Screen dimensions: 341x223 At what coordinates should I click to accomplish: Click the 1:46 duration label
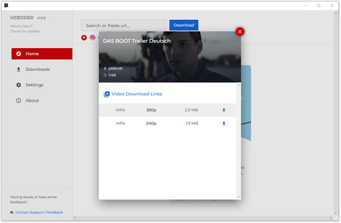(112, 75)
